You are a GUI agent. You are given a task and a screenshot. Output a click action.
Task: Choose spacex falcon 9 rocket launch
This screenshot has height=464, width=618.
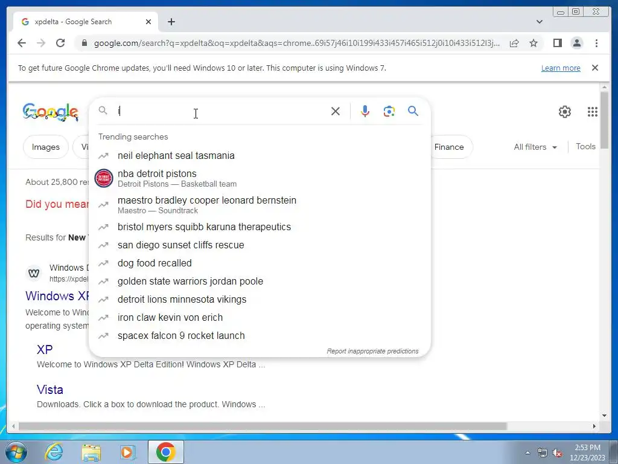point(260,336)
